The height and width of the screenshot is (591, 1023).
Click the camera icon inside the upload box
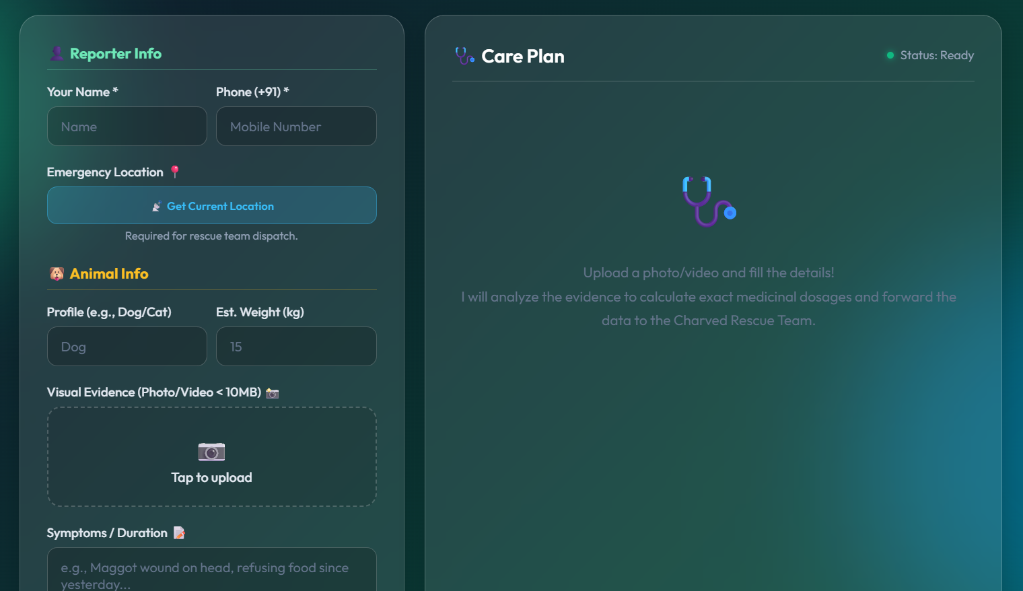point(211,452)
